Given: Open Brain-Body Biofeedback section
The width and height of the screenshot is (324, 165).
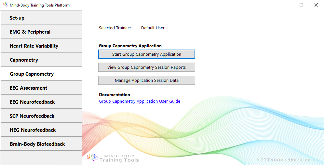Looking at the screenshot, I should click(41, 144).
